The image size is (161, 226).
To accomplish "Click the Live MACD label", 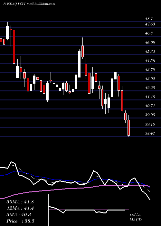I will 136,217.
